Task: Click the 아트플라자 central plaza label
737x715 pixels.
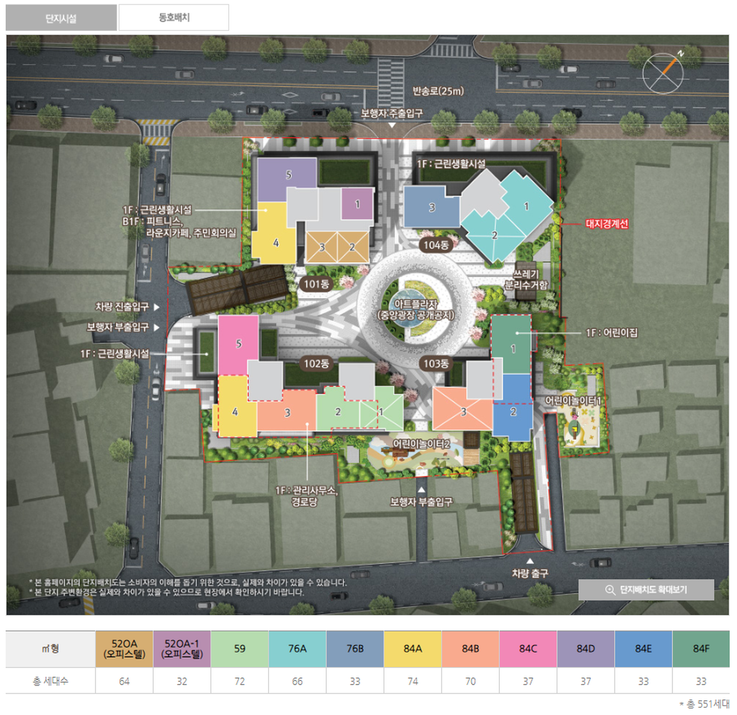Action: coord(416,310)
